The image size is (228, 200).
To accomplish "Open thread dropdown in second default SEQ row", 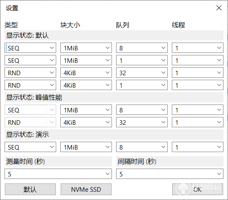I will pos(197,60).
